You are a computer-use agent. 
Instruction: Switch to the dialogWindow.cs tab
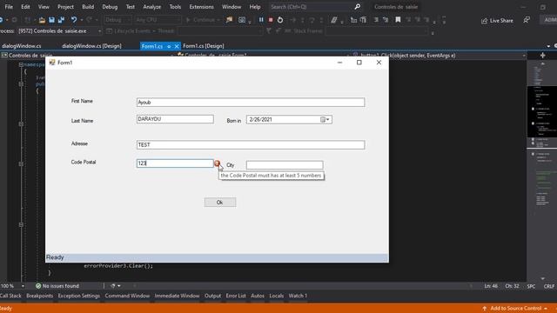[x=21, y=46]
